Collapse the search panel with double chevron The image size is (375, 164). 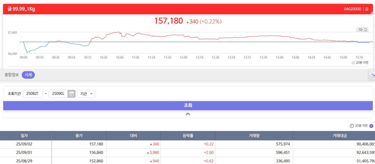(188, 114)
